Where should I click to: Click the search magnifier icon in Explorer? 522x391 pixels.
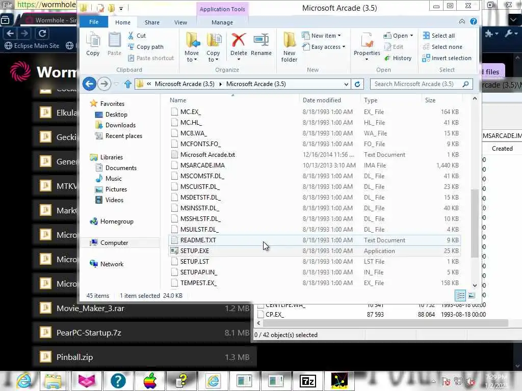pyautogui.click(x=466, y=84)
